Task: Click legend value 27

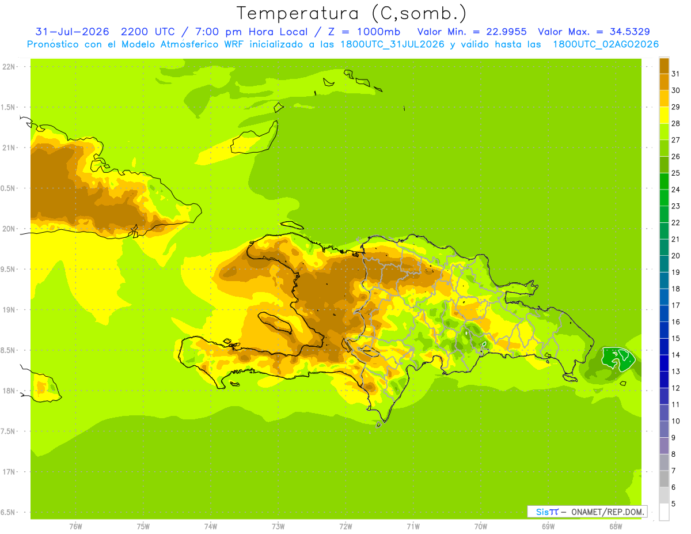Action: 676,140
